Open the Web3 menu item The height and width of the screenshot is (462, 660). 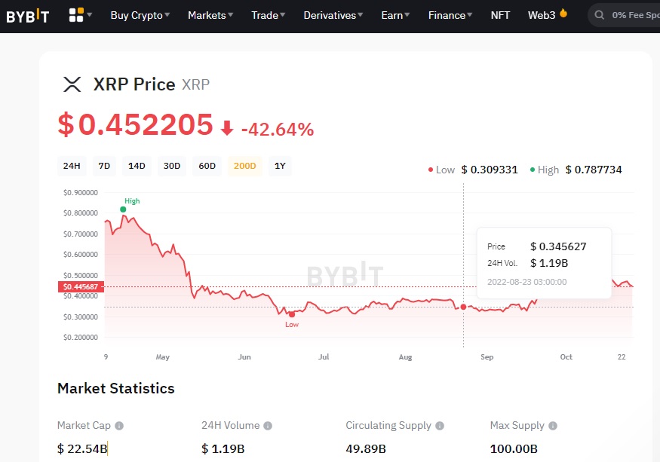(x=542, y=15)
